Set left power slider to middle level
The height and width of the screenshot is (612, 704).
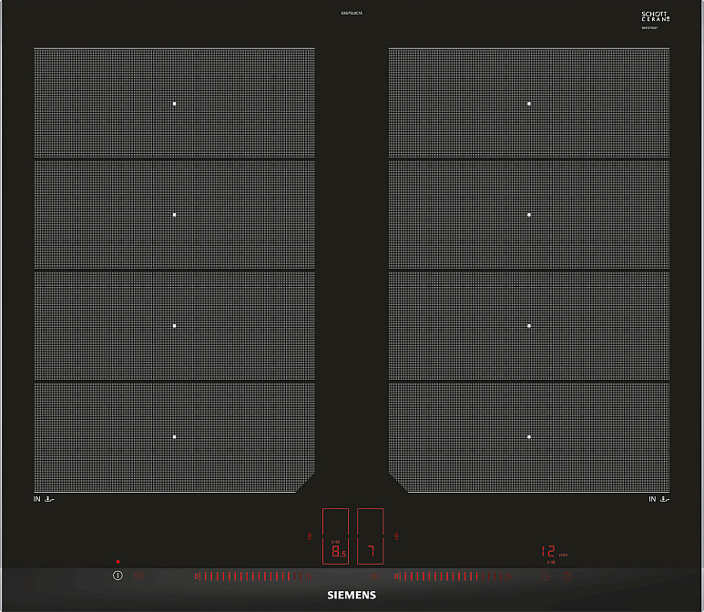click(x=250, y=576)
